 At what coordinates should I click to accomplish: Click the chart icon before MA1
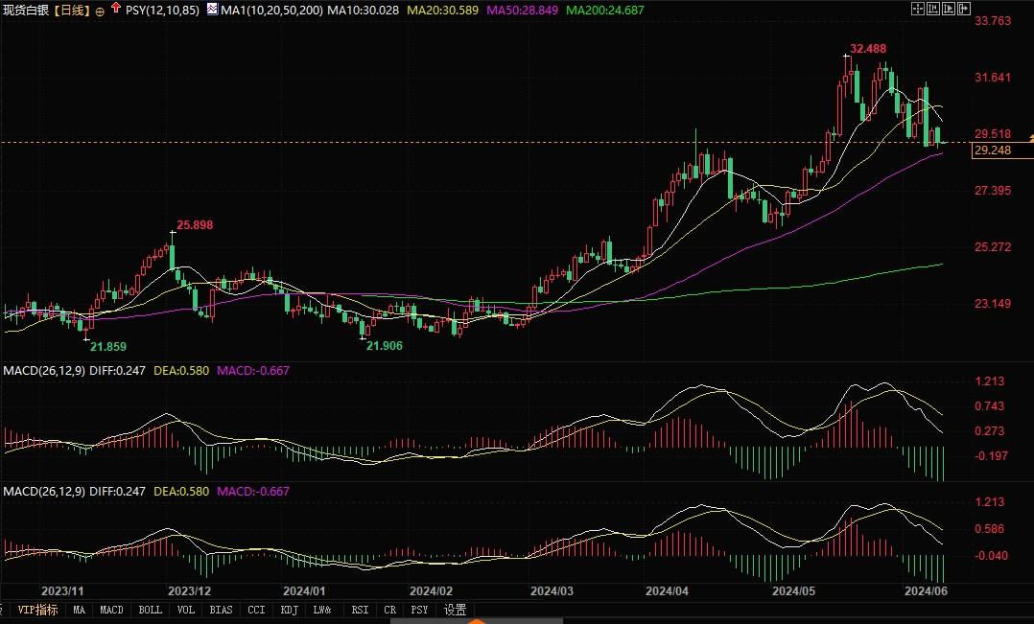point(212,10)
